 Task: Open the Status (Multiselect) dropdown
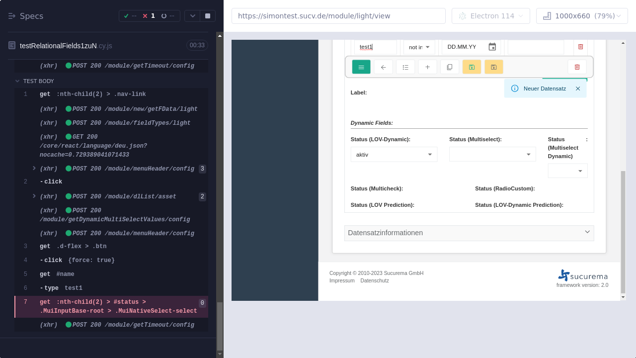pyautogui.click(x=492, y=155)
